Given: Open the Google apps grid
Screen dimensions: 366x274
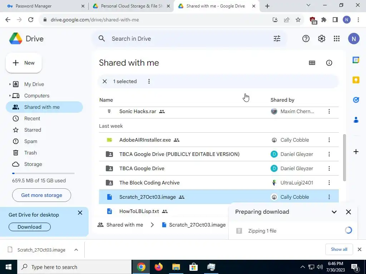Looking at the screenshot, I should click(x=337, y=39).
